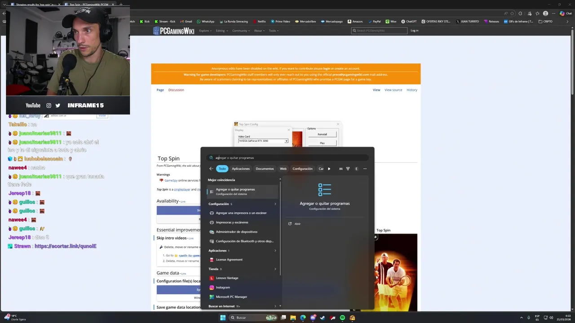Viewport: 575px width, 323px height.
Task: Click Log in on PCGamingWiki
Action: tap(414, 31)
